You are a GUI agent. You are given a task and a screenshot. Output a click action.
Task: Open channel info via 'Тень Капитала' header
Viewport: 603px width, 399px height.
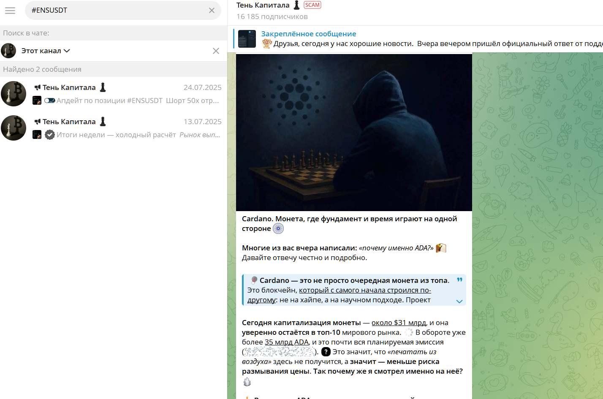pyautogui.click(x=263, y=5)
